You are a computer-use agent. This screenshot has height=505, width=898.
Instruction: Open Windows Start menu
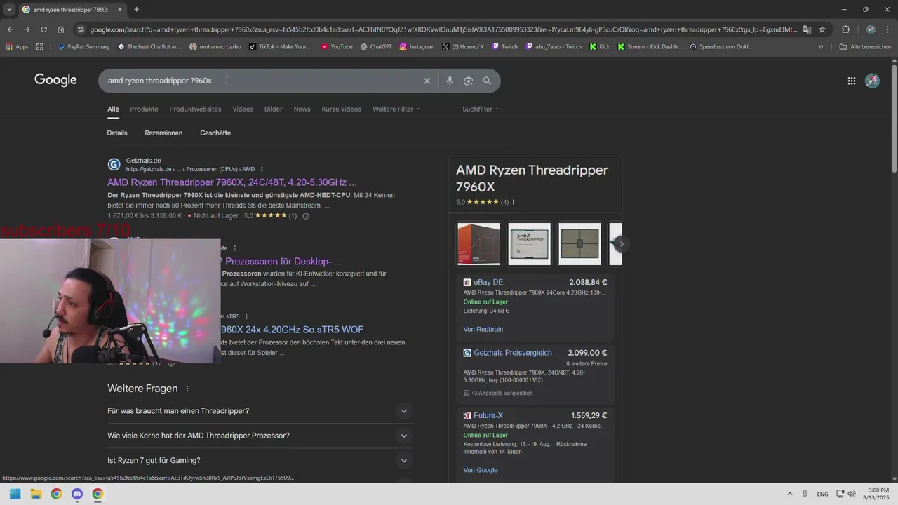click(x=15, y=494)
